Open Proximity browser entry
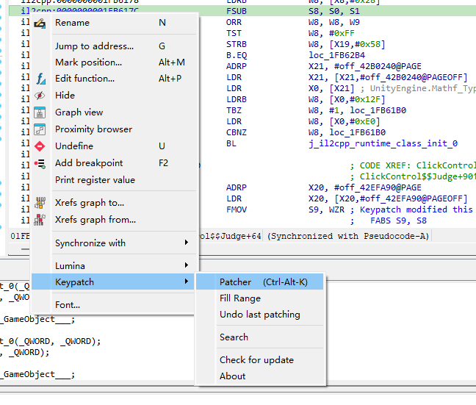476x405 pixels. [115, 129]
